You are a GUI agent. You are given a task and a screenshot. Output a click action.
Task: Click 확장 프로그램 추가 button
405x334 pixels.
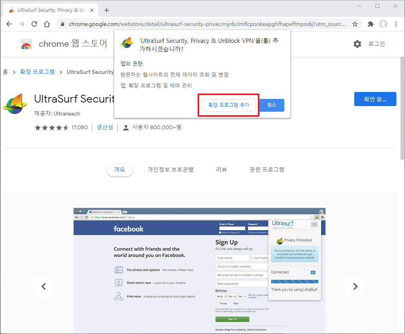coord(229,105)
